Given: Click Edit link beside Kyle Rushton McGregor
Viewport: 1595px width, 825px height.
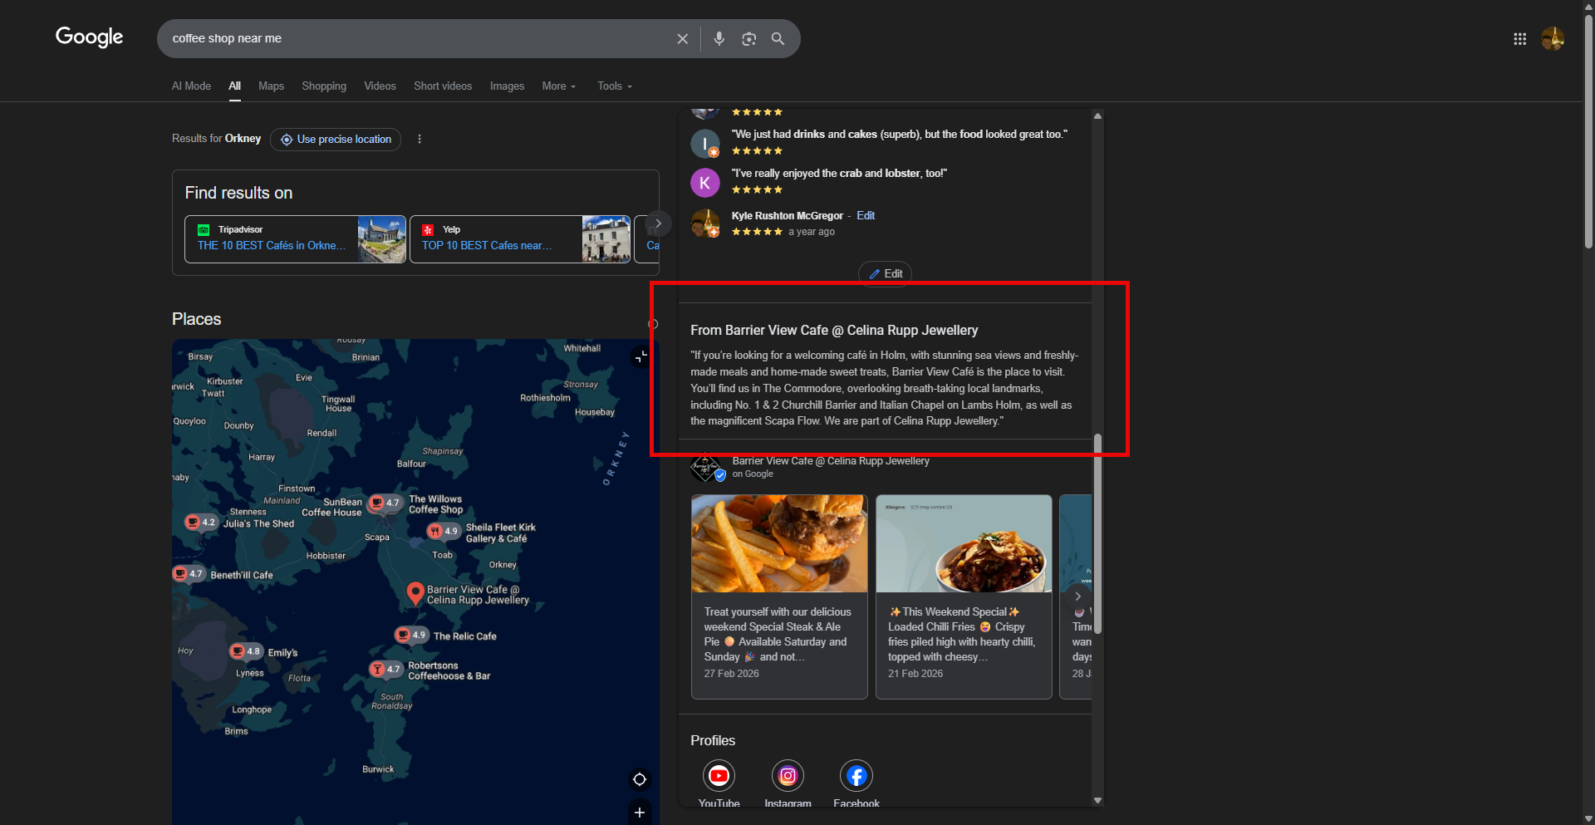Looking at the screenshot, I should [866, 215].
